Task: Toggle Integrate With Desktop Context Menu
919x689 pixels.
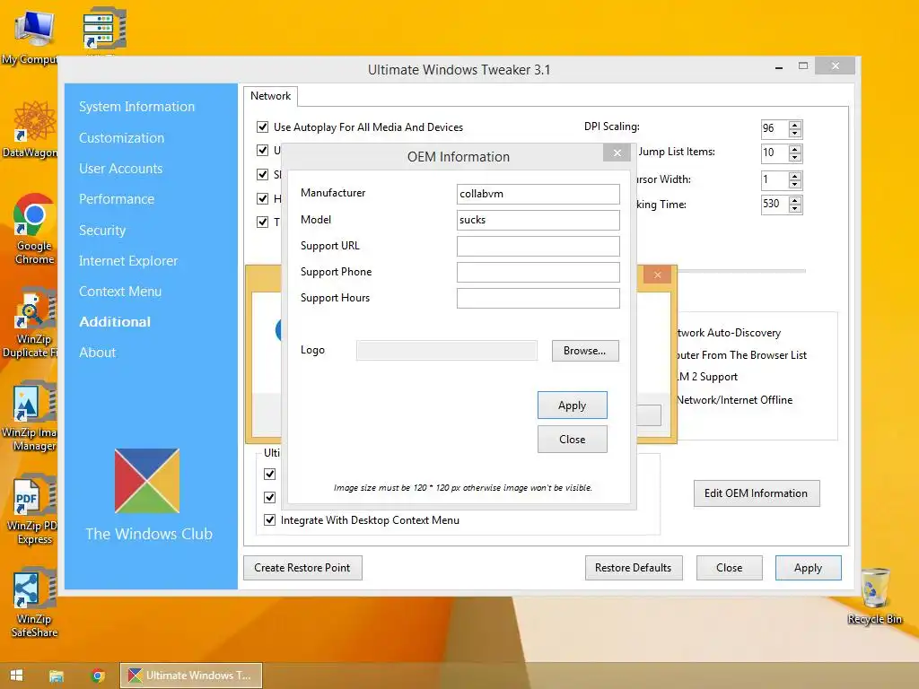Action: pyautogui.click(x=269, y=519)
